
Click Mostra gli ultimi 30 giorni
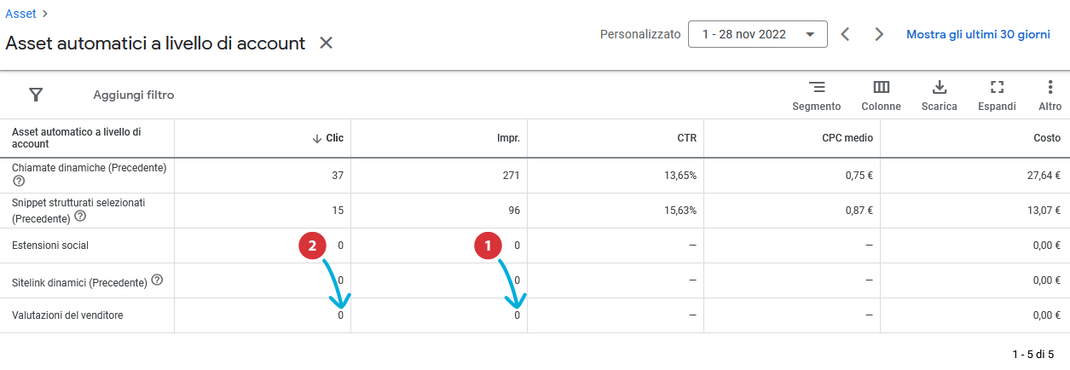(x=978, y=35)
